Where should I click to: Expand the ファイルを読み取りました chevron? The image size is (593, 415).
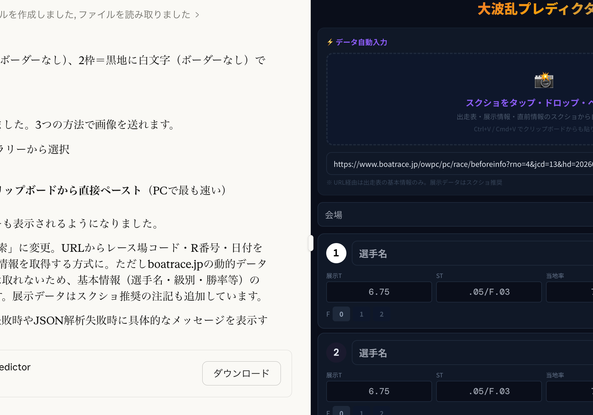tap(197, 15)
